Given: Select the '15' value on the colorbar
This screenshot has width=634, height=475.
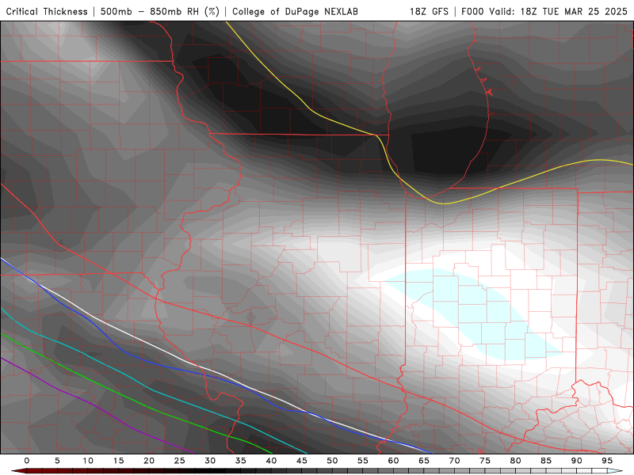Looking at the screenshot, I should click(x=118, y=461).
